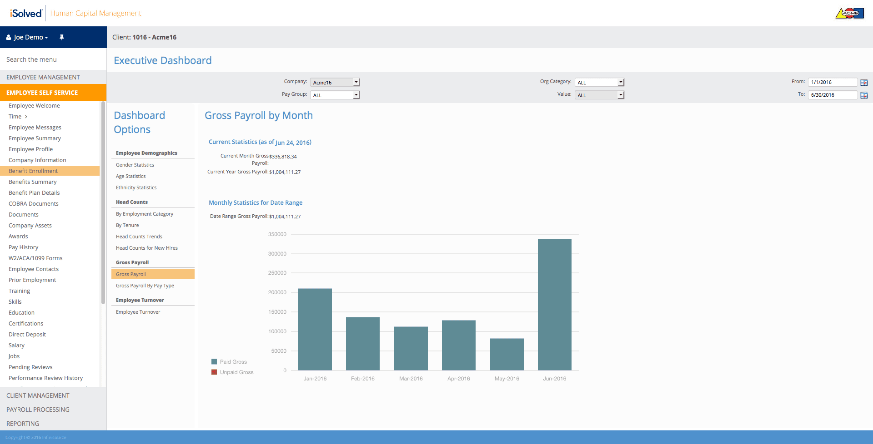
Task: Click the Acme logo in the header
Action: click(849, 13)
